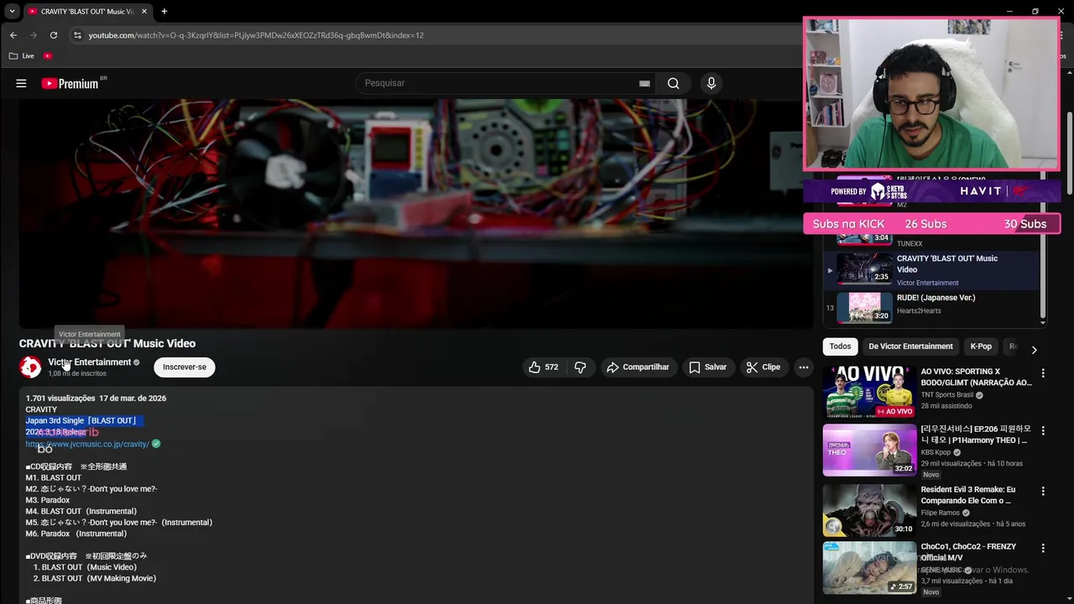Open options for P1Harmony THEO video
Image resolution: width=1074 pixels, height=604 pixels.
1043,430
